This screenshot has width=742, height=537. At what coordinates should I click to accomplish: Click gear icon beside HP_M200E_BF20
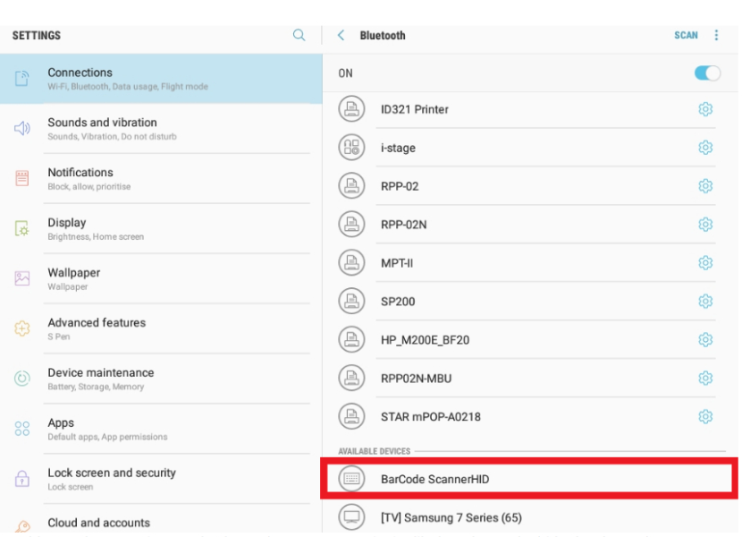coord(704,339)
